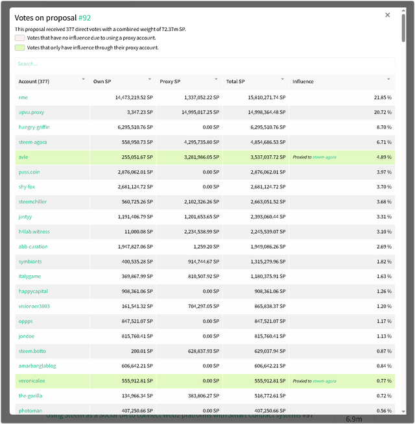Open the steem-agora account link in Account column
The height and width of the screenshot is (424, 415).
point(32,142)
